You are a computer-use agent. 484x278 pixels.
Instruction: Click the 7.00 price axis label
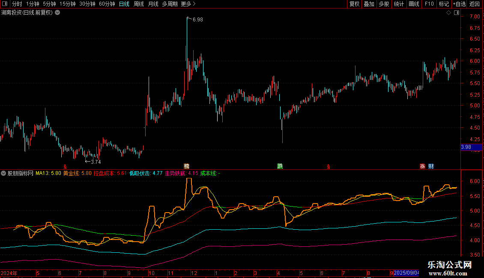click(x=475, y=17)
